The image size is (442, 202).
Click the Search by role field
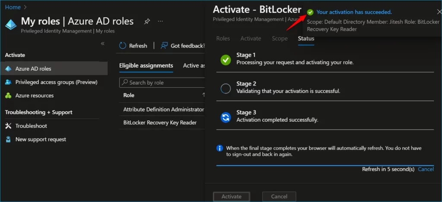click(x=162, y=82)
